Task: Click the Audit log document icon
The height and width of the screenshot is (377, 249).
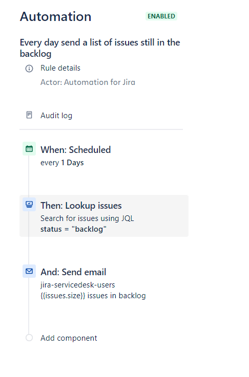Action: pyautogui.click(x=29, y=115)
